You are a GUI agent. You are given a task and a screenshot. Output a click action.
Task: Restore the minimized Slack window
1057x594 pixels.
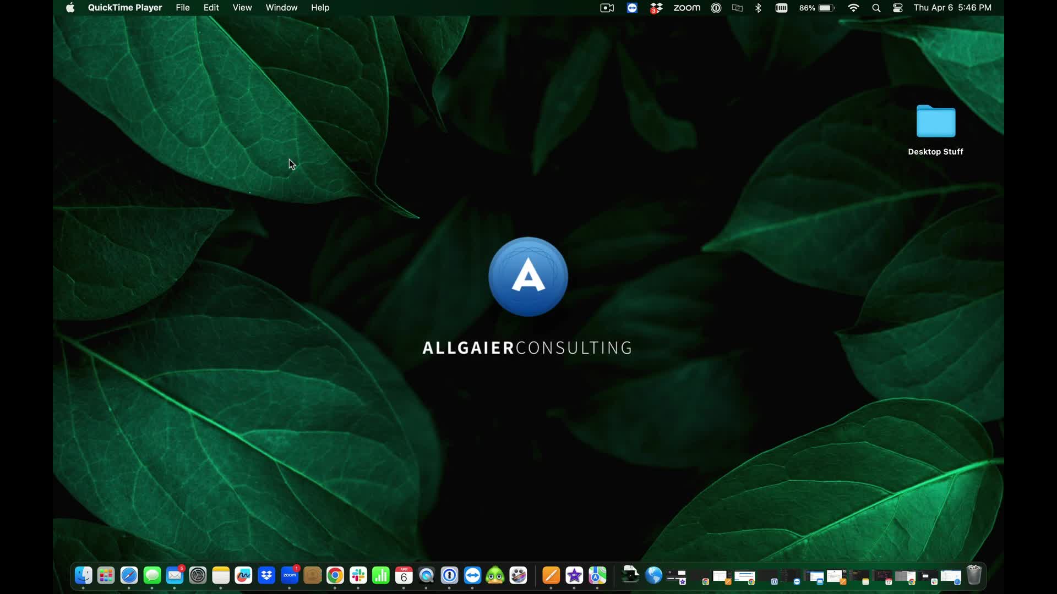click(928, 576)
